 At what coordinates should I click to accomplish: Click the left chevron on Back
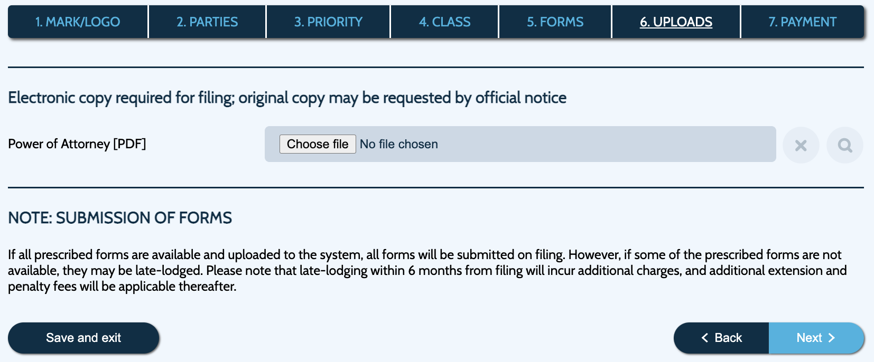tap(704, 338)
